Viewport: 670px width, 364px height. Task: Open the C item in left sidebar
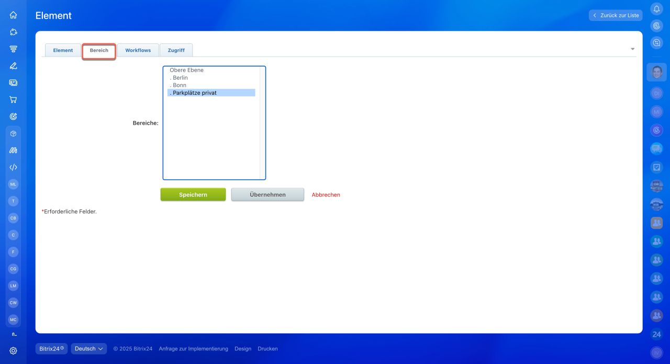tap(13, 235)
